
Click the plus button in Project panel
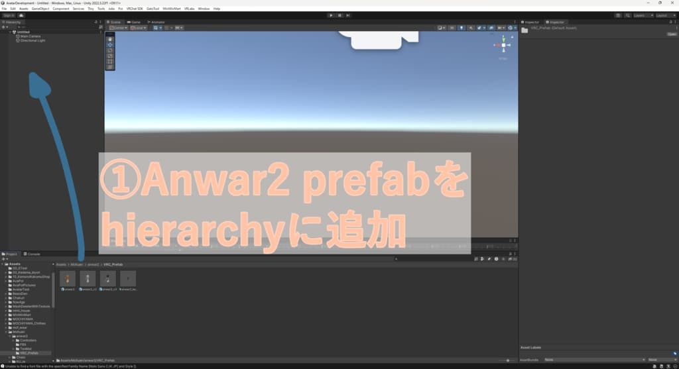click(x=4, y=258)
